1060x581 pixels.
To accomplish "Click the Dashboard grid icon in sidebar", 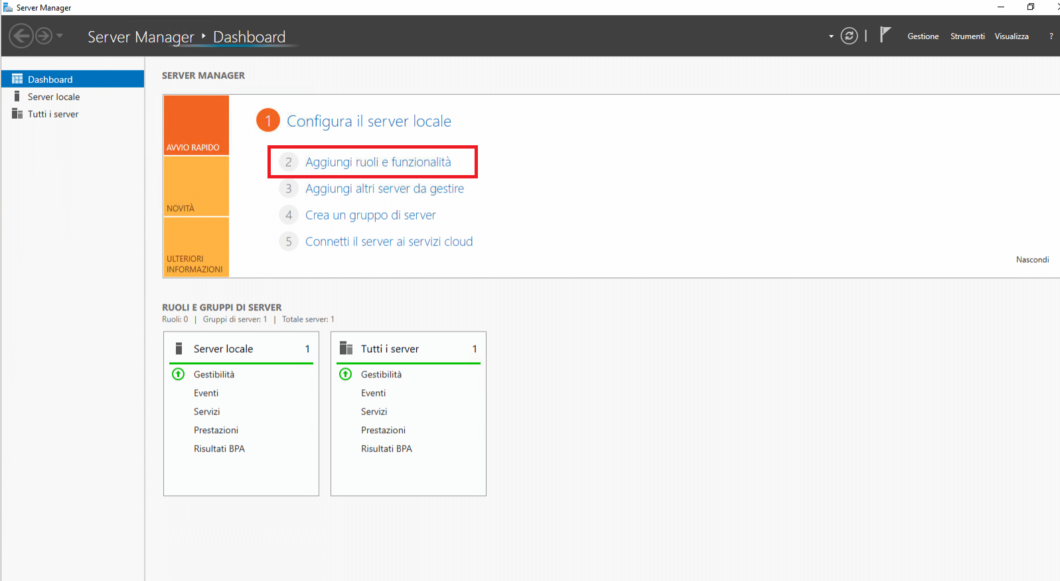I will coord(17,79).
